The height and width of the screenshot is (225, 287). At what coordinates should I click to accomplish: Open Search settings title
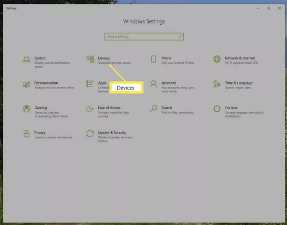pyautogui.click(x=166, y=108)
